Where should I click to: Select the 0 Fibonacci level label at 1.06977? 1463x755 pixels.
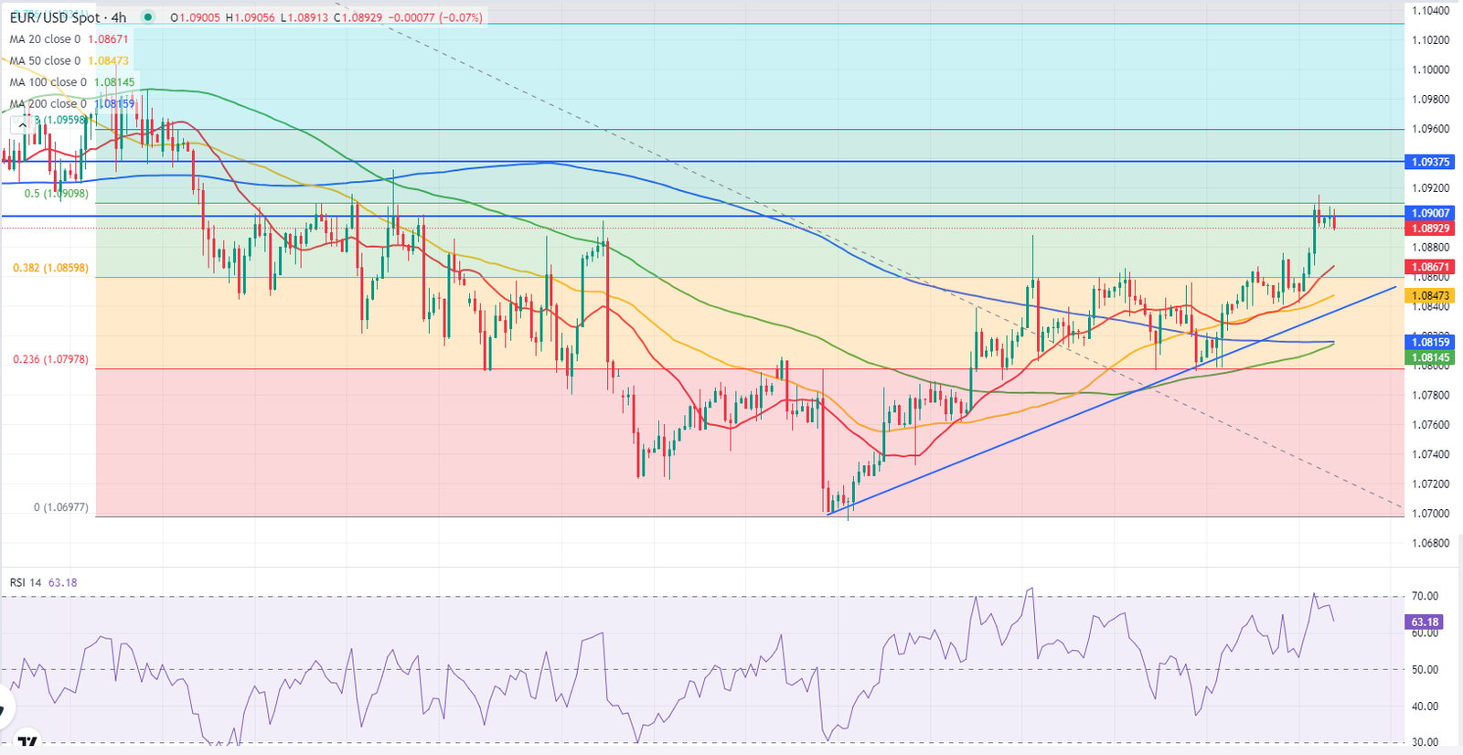(60, 507)
